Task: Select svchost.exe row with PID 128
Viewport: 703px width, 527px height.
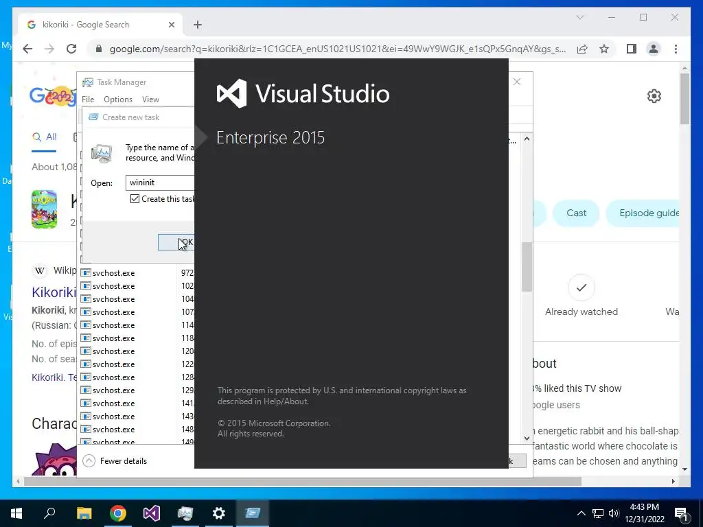Action: tap(137, 377)
